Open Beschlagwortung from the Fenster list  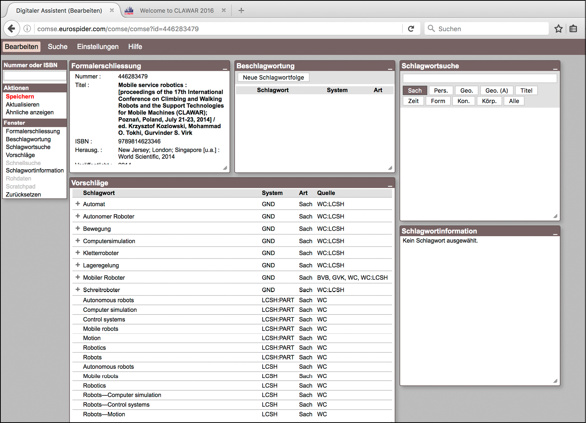click(x=28, y=139)
